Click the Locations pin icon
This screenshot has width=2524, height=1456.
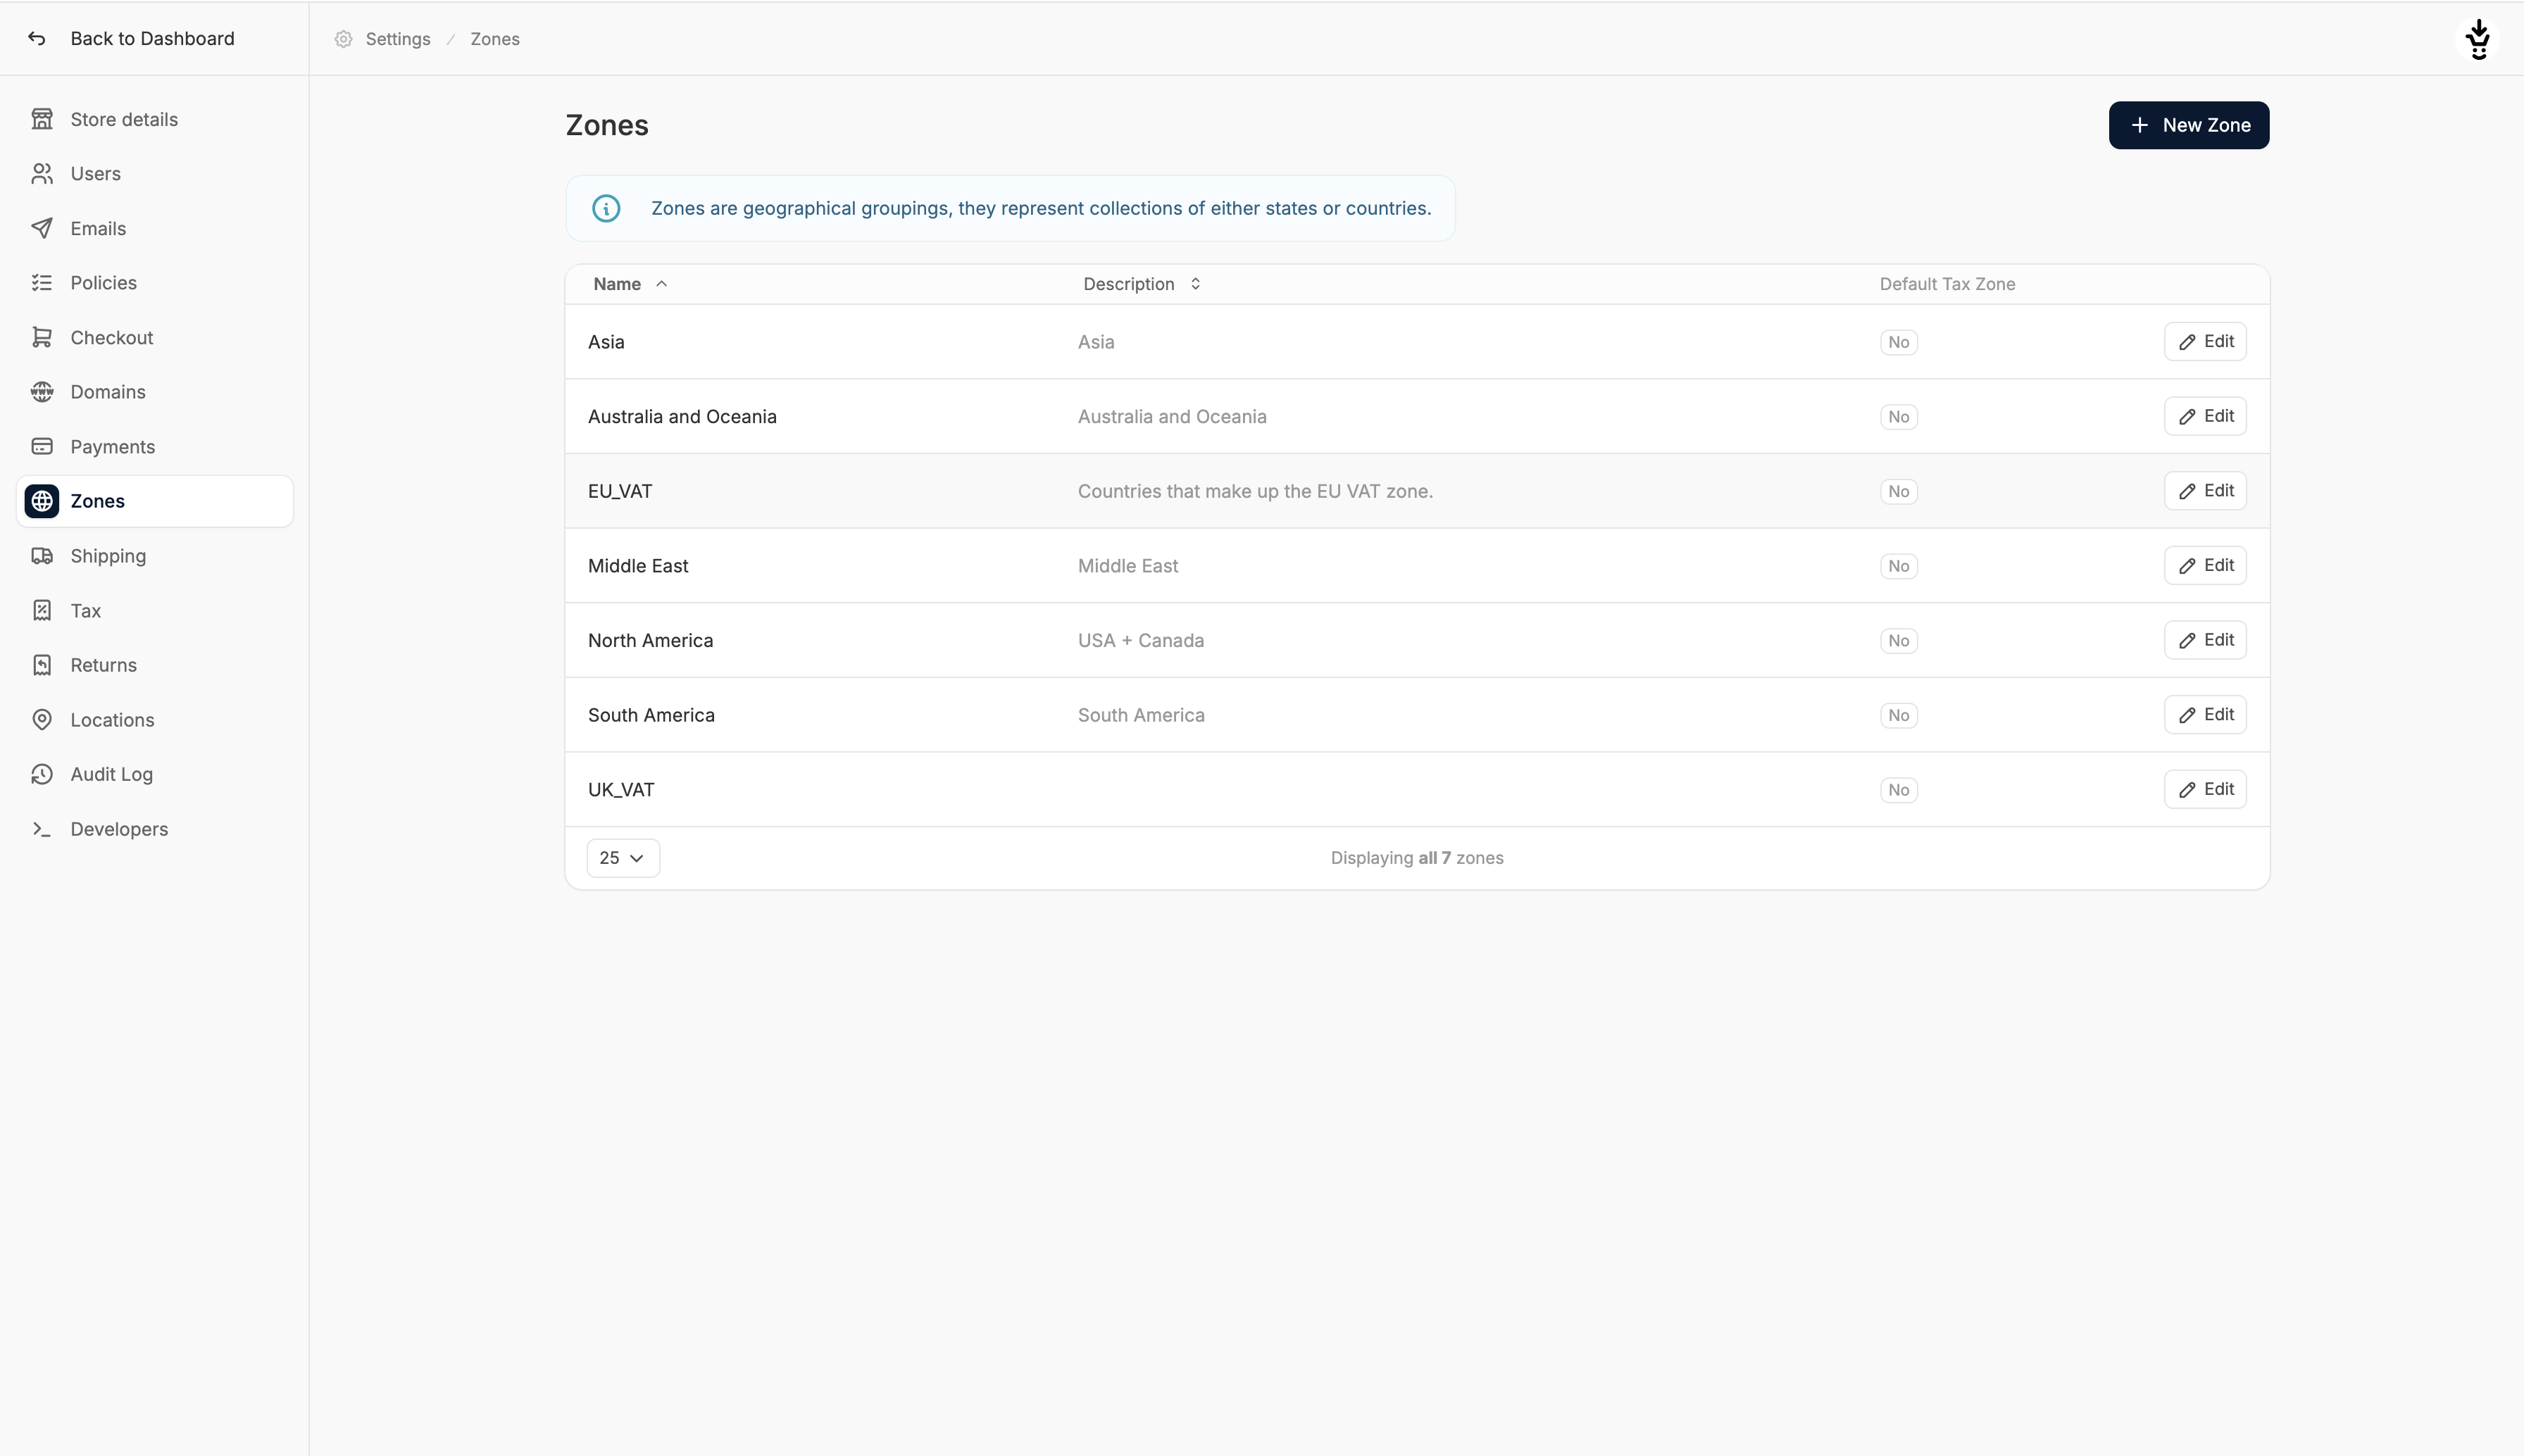tap(42, 720)
